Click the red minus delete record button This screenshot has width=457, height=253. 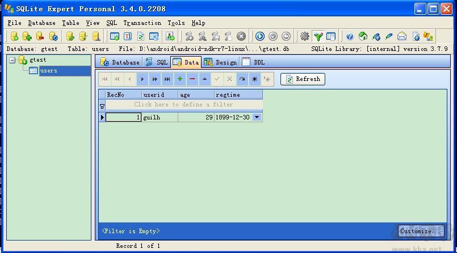click(x=192, y=79)
